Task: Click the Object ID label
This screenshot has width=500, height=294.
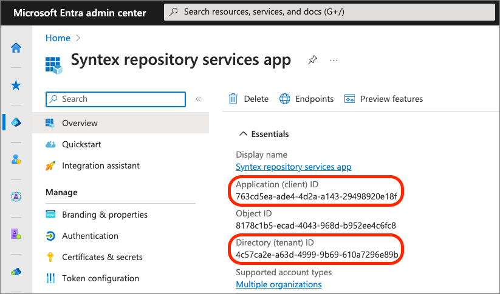Action: (254, 214)
